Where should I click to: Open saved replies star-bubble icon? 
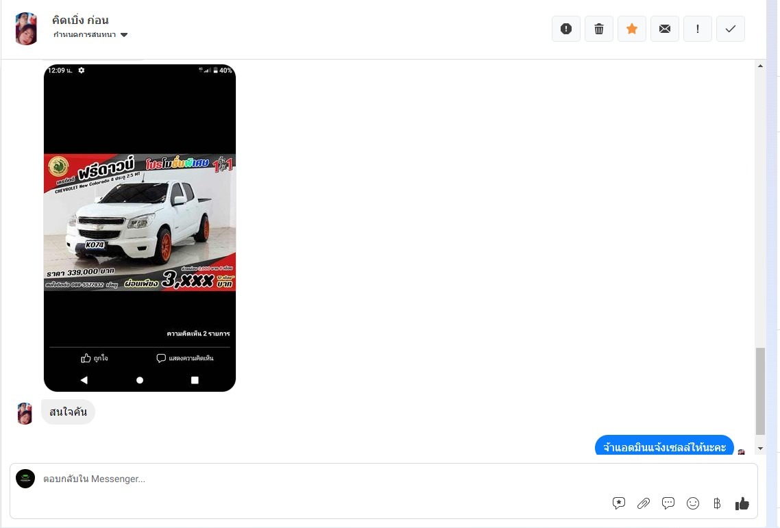coord(618,503)
